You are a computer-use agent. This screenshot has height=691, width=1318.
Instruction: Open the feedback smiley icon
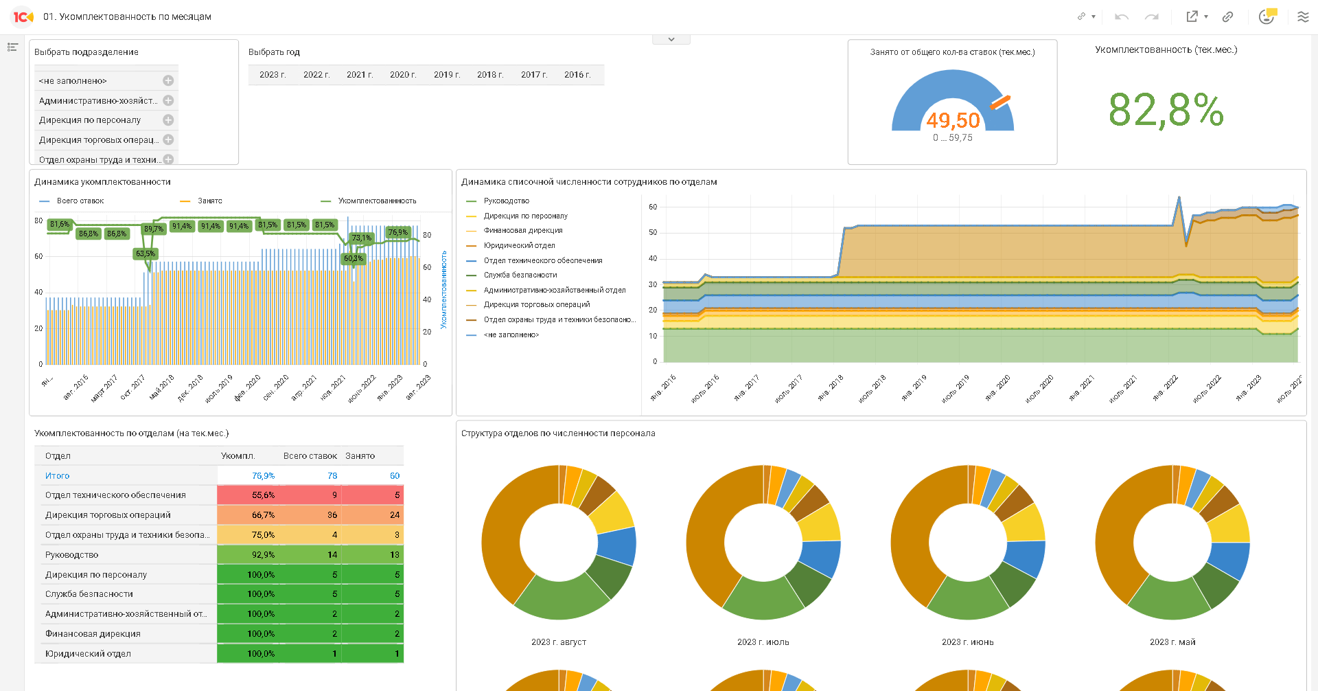tap(1267, 16)
